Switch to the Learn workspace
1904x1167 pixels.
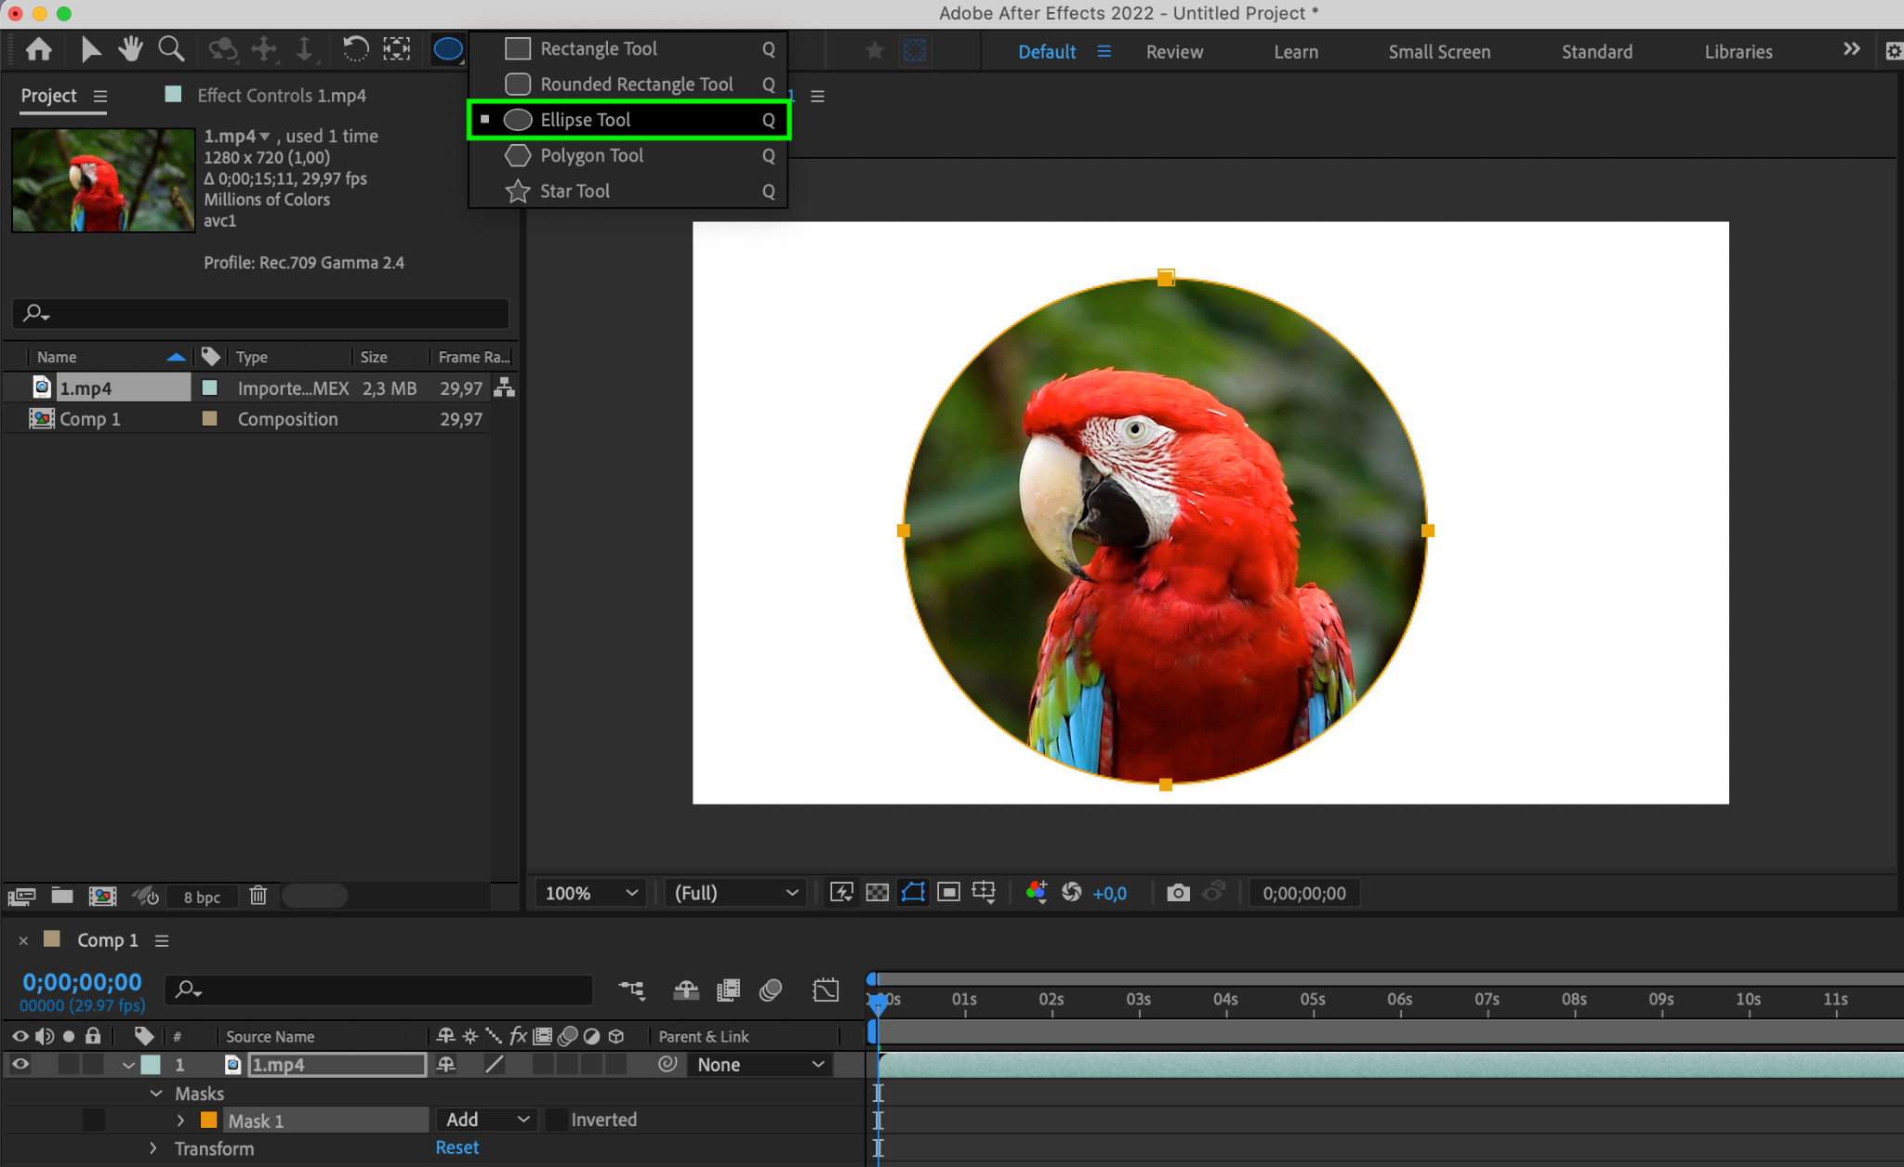pyautogui.click(x=1295, y=52)
